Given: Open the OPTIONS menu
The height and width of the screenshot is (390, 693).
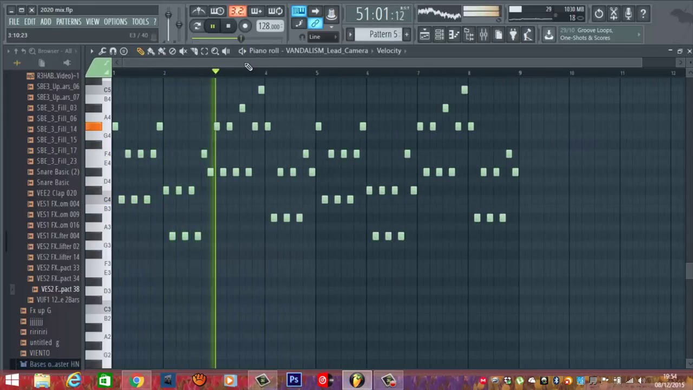Looking at the screenshot, I should point(115,22).
